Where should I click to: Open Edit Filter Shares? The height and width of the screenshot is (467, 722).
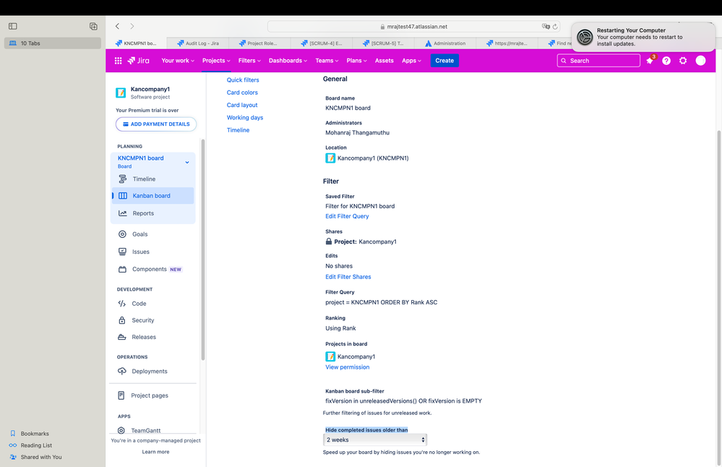pos(347,276)
